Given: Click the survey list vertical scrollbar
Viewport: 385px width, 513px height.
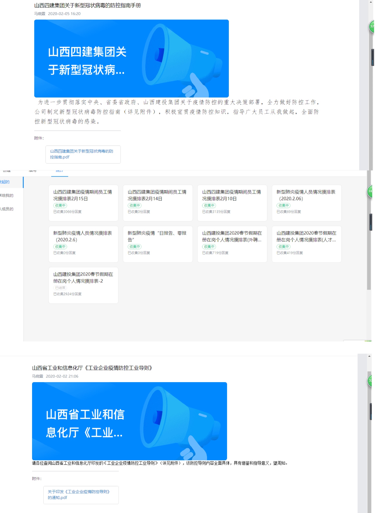Looking at the screenshot, I should pos(369,230).
